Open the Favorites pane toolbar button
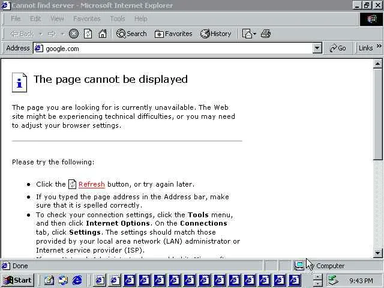Screen dimensions: 384x288 click(173, 34)
